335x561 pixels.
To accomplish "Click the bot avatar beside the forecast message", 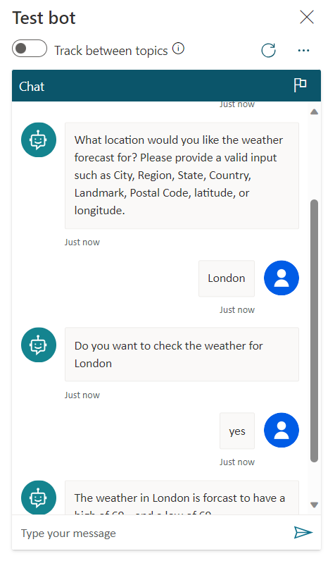I will pyautogui.click(x=39, y=498).
